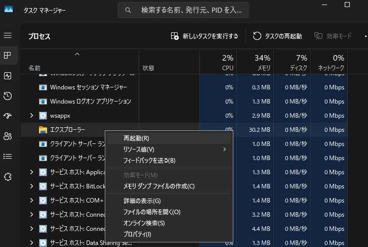Screen dimensions: 368x247
Task: Choose オンライン検索(S) in context menu
Action: click(x=169, y=223)
